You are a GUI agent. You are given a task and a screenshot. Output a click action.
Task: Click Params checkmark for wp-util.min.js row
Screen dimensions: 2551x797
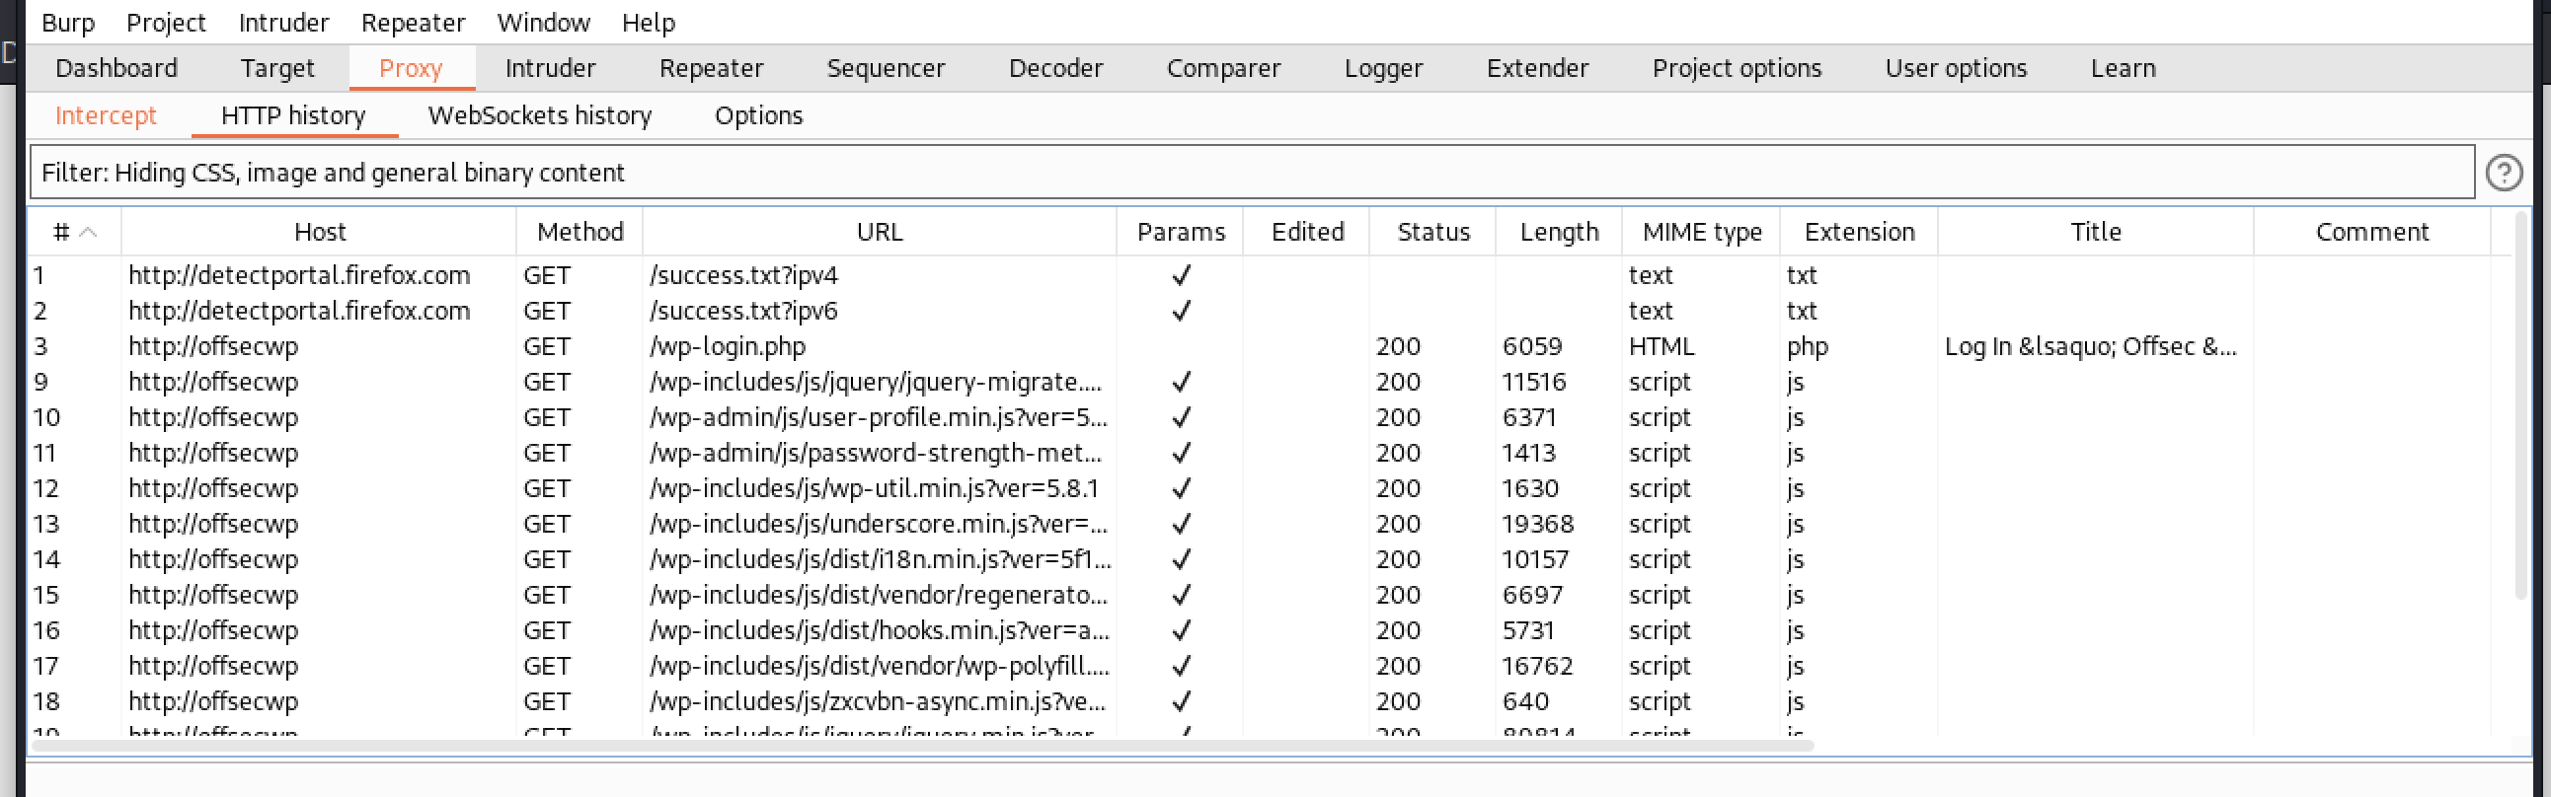1180,488
